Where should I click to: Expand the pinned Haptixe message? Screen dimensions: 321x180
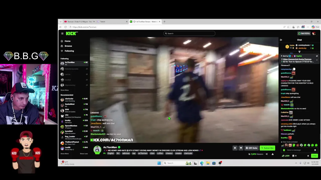317,60
